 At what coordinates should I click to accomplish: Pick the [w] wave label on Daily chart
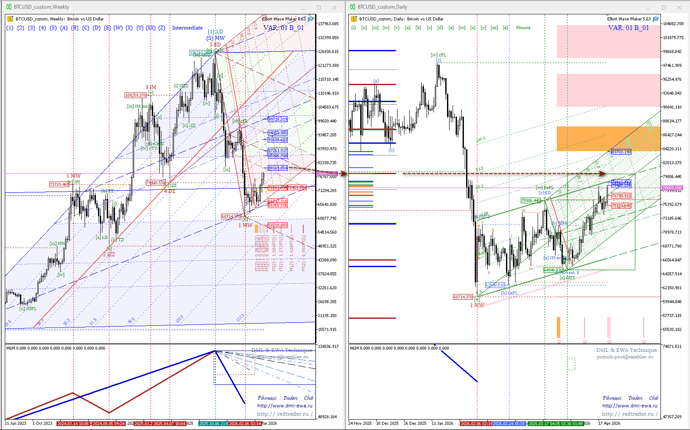(462, 28)
